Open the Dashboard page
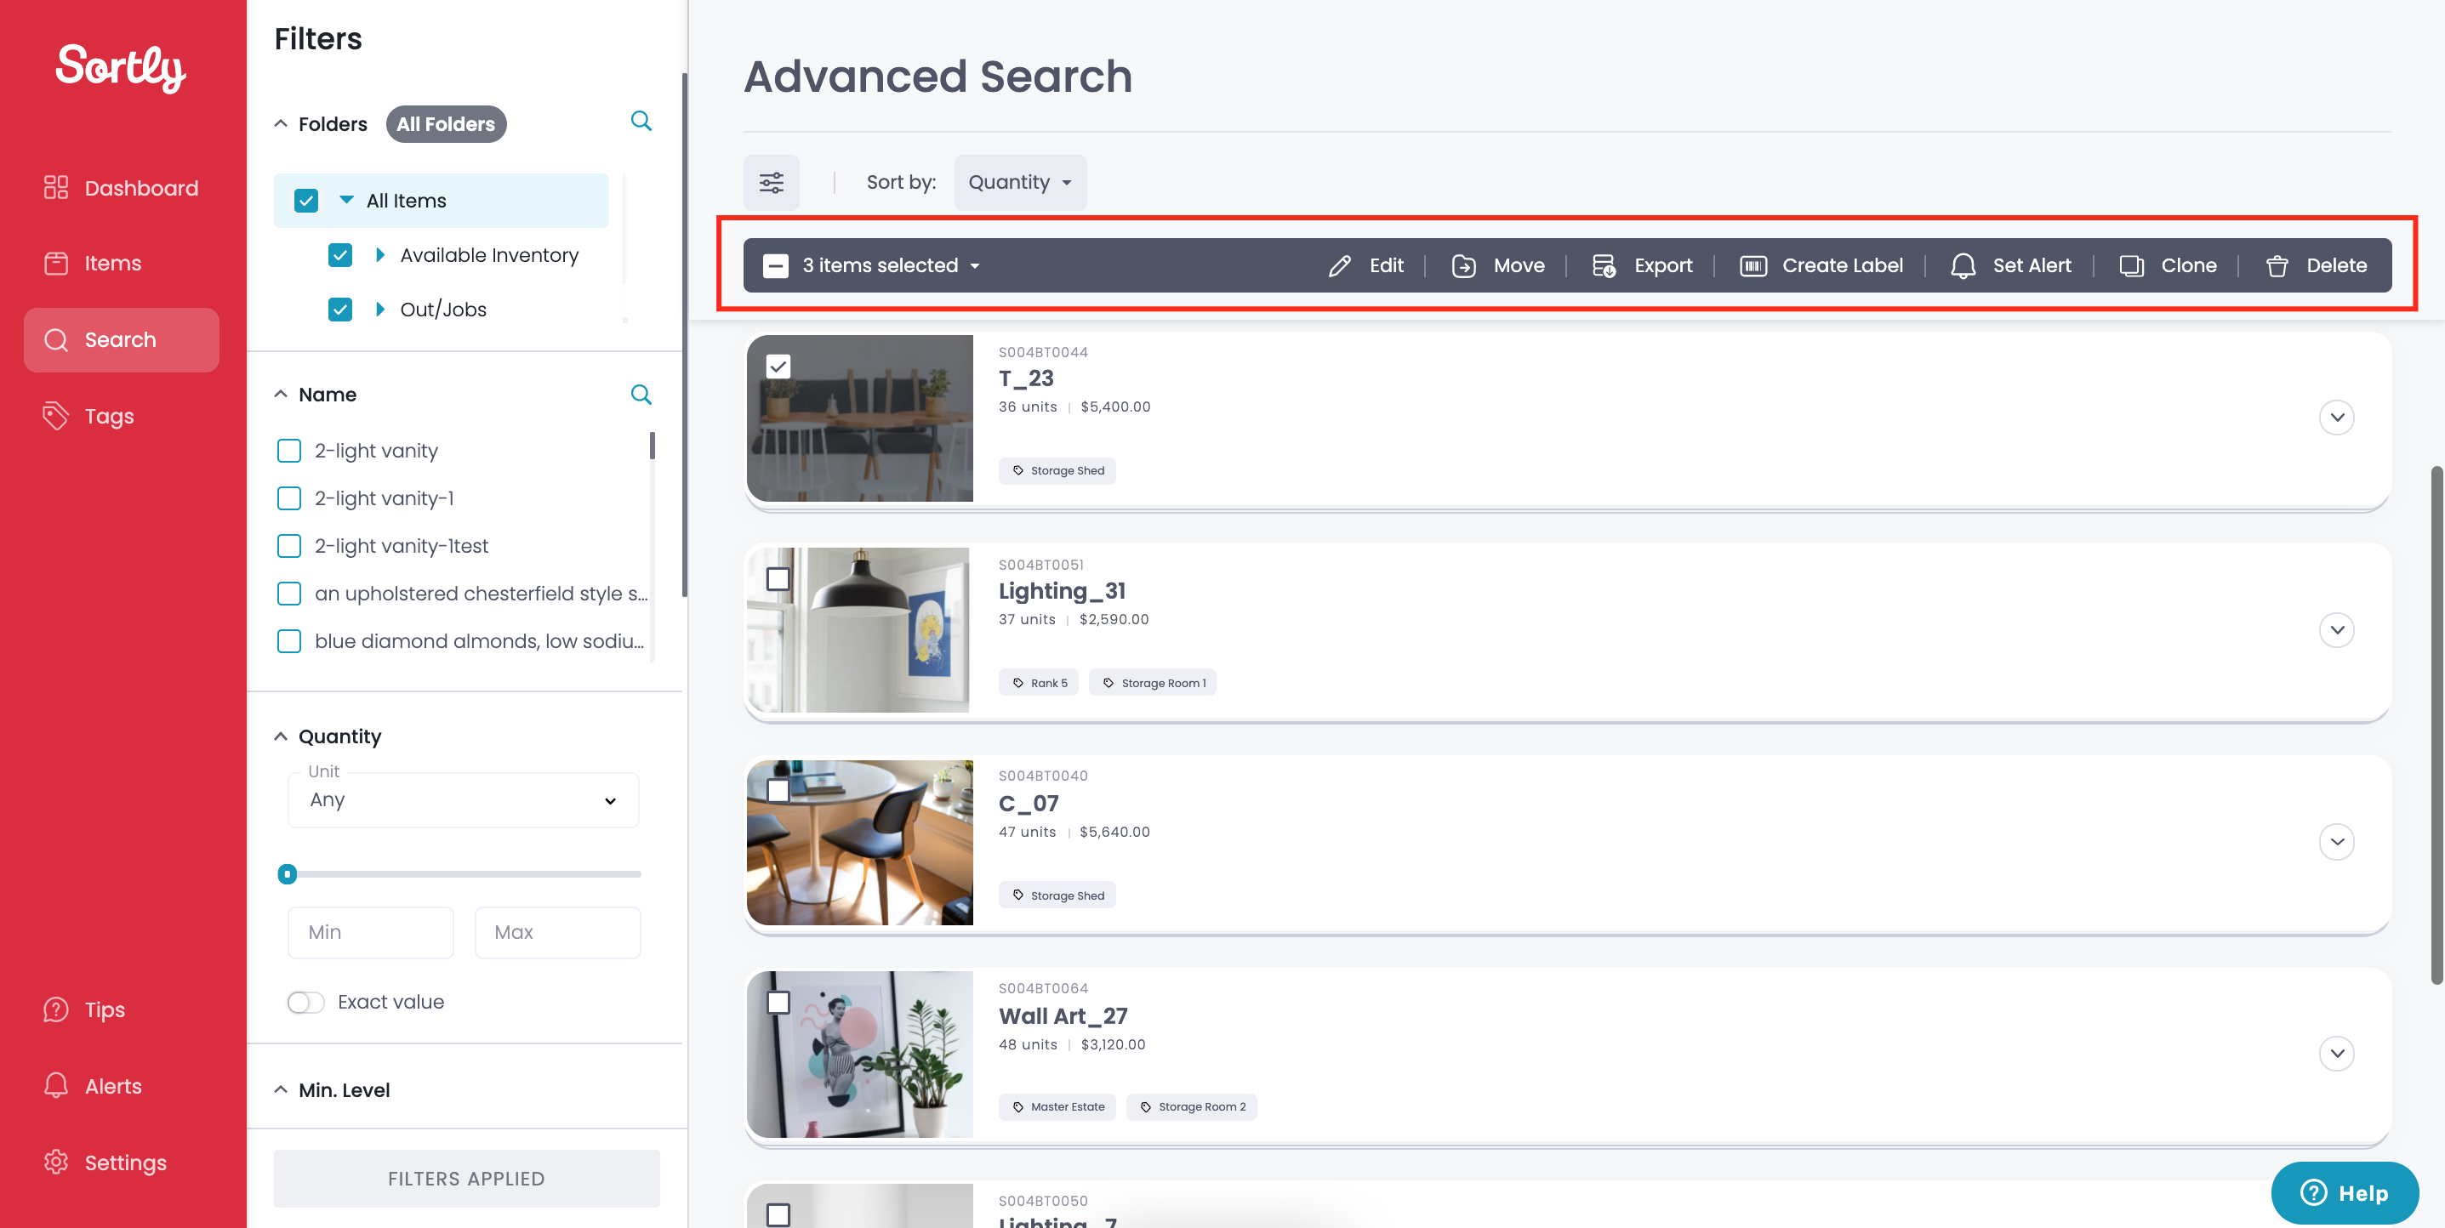 (x=122, y=188)
